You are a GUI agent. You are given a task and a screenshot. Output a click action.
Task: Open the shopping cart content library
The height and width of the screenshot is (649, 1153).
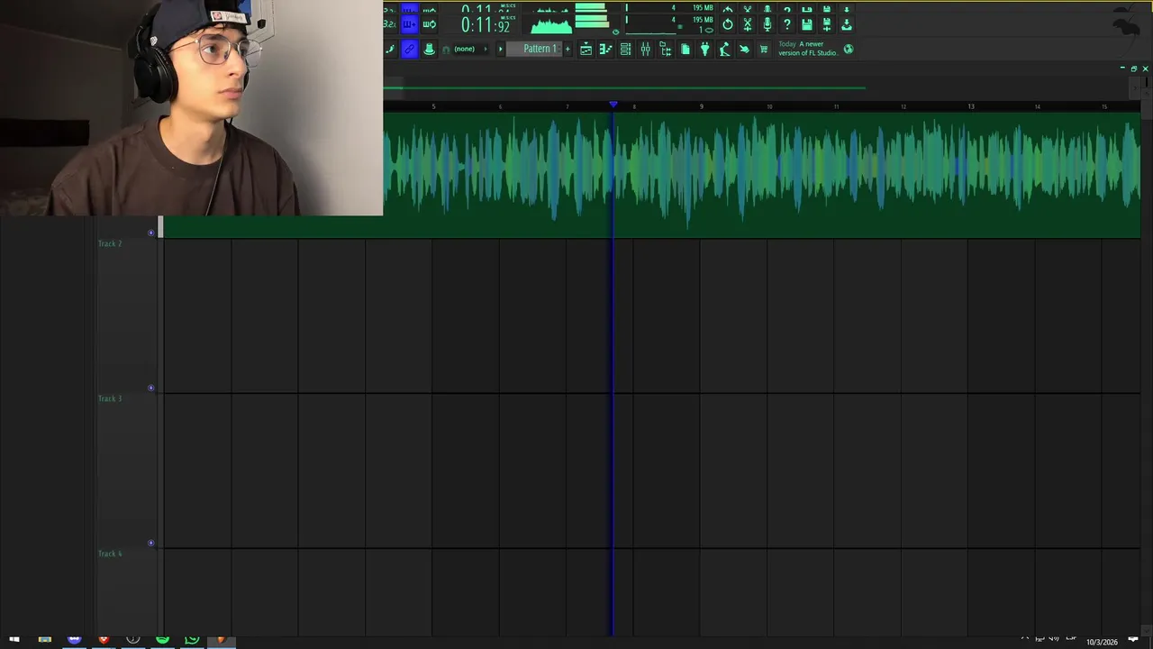pos(764,49)
